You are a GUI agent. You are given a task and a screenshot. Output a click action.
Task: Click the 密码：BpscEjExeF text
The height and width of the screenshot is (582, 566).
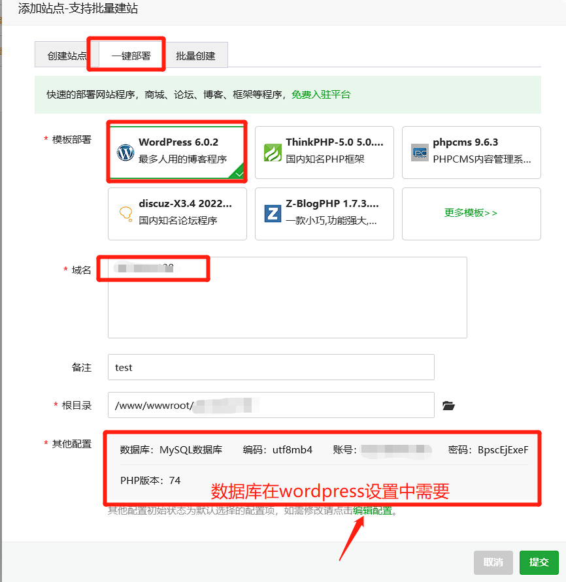[488, 450]
